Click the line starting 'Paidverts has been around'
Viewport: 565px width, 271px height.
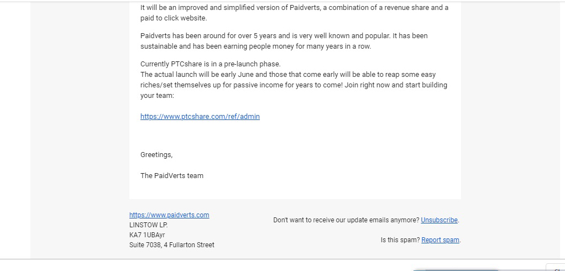284,36
